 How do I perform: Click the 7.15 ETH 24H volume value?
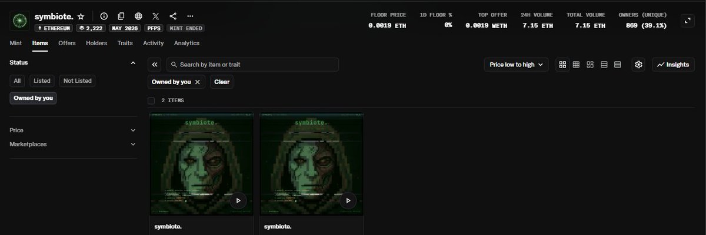pos(539,25)
